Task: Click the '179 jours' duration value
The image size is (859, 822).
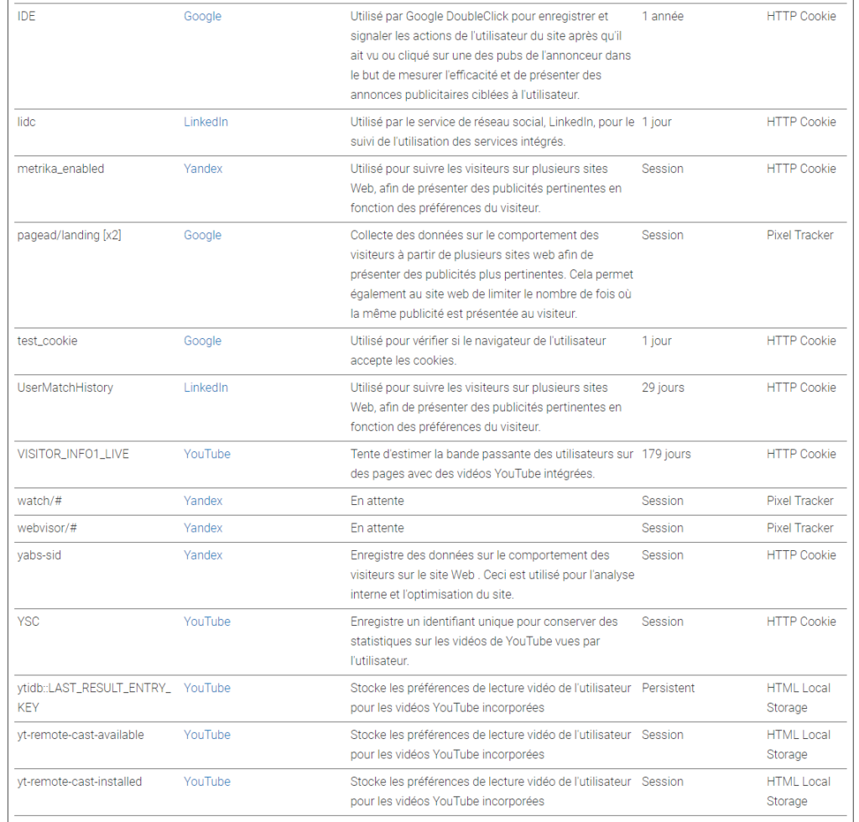Action: coord(666,454)
